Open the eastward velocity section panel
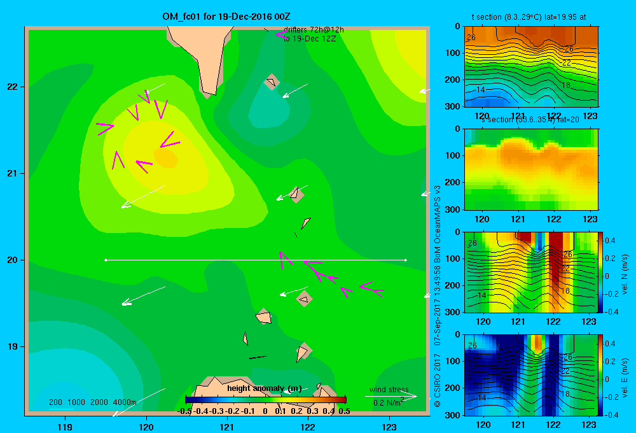Screen dimensions: 636x433 (531, 375)
